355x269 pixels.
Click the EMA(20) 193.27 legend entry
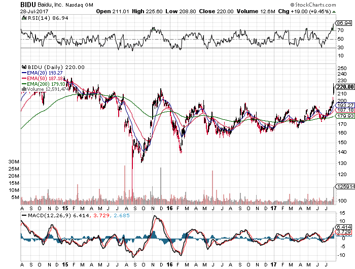42,73
